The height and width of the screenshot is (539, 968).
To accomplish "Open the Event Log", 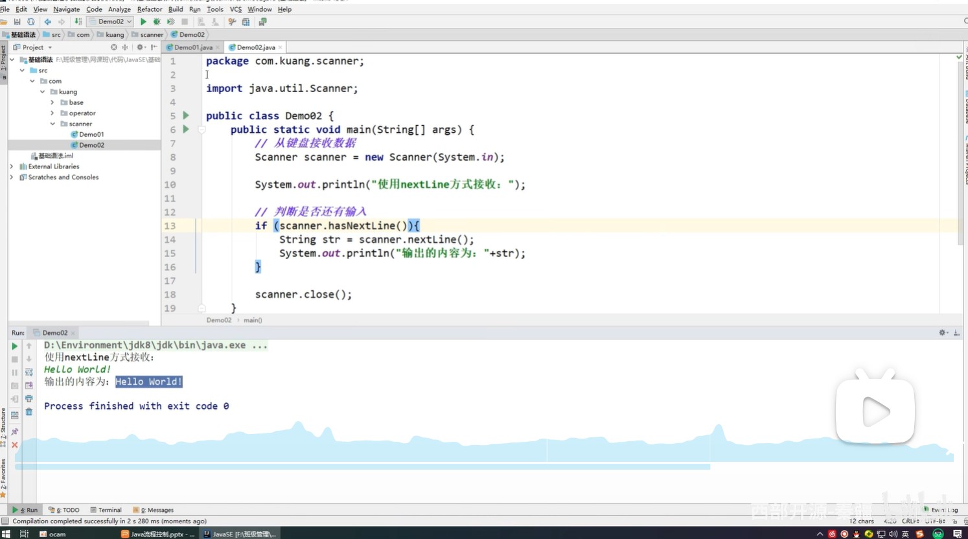I will [x=940, y=510].
